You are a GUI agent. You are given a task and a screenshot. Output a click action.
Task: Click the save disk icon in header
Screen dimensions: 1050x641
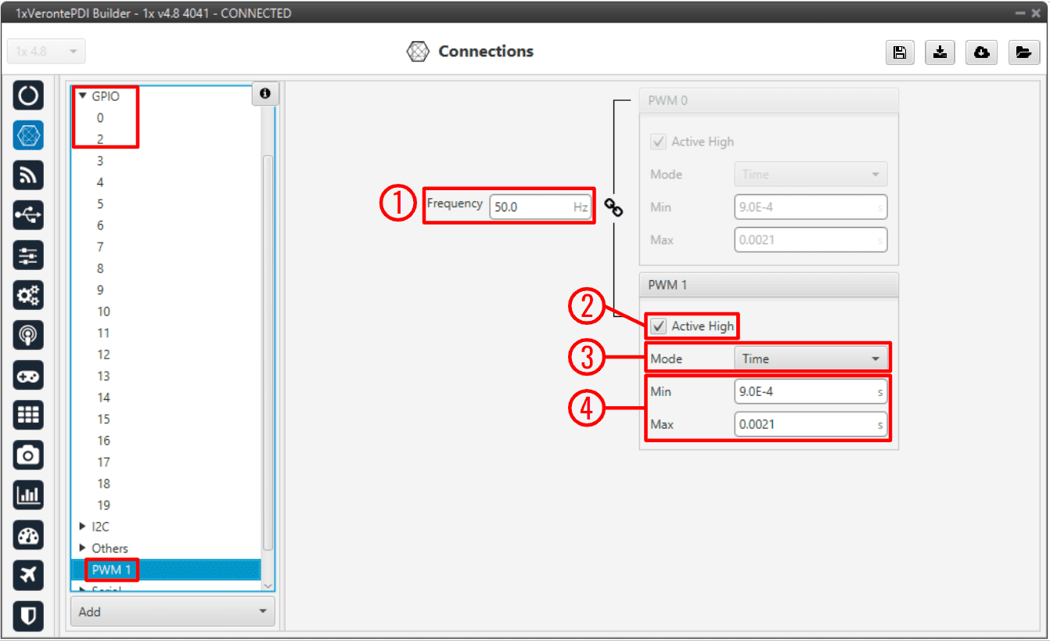pyautogui.click(x=900, y=52)
